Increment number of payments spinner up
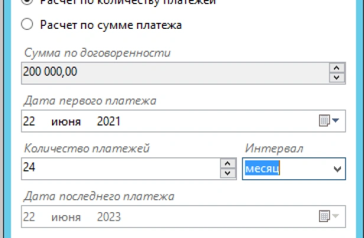 click(227, 163)
